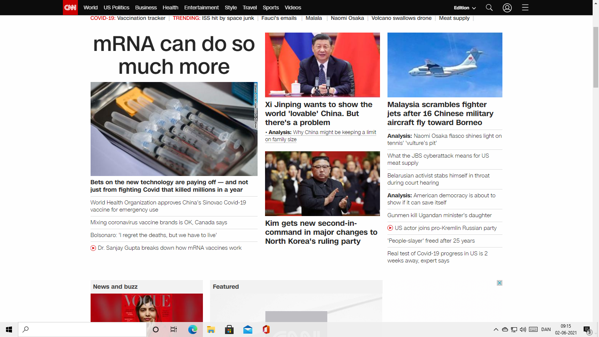
Task: Open Real test of Covid-19 progress story
Action: tap(438, 257)
